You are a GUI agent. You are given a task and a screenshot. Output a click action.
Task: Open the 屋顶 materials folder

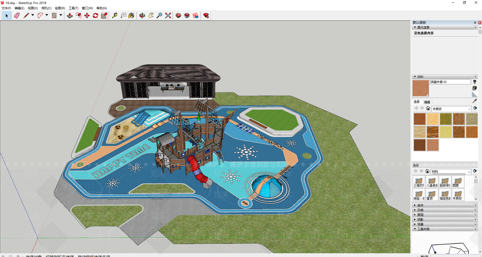pyautogui.click(x=432, y=194)
